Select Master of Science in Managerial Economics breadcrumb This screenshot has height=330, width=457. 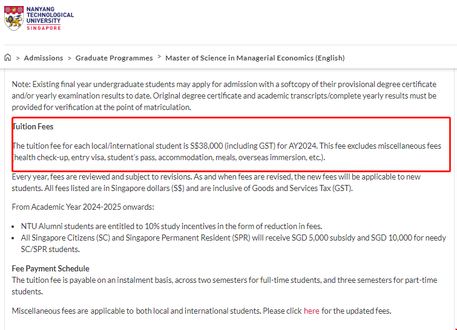255,58
